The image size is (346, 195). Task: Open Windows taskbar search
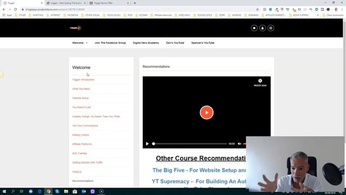(x=13, y=191)
